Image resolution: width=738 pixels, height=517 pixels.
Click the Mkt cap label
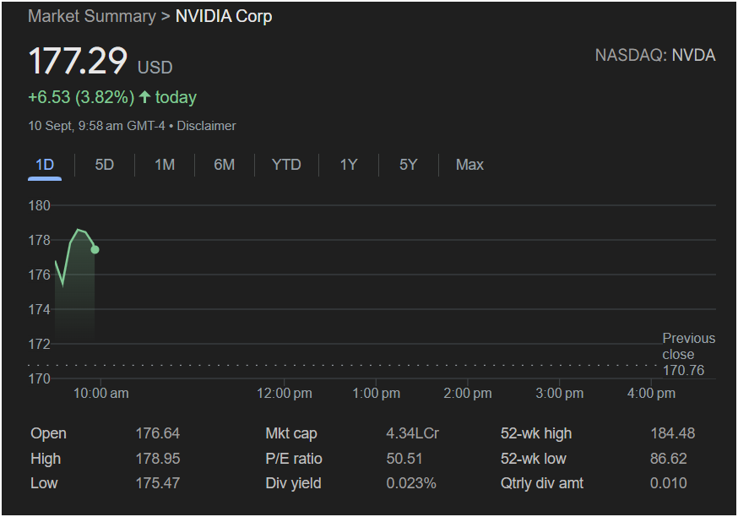(291, 433)
